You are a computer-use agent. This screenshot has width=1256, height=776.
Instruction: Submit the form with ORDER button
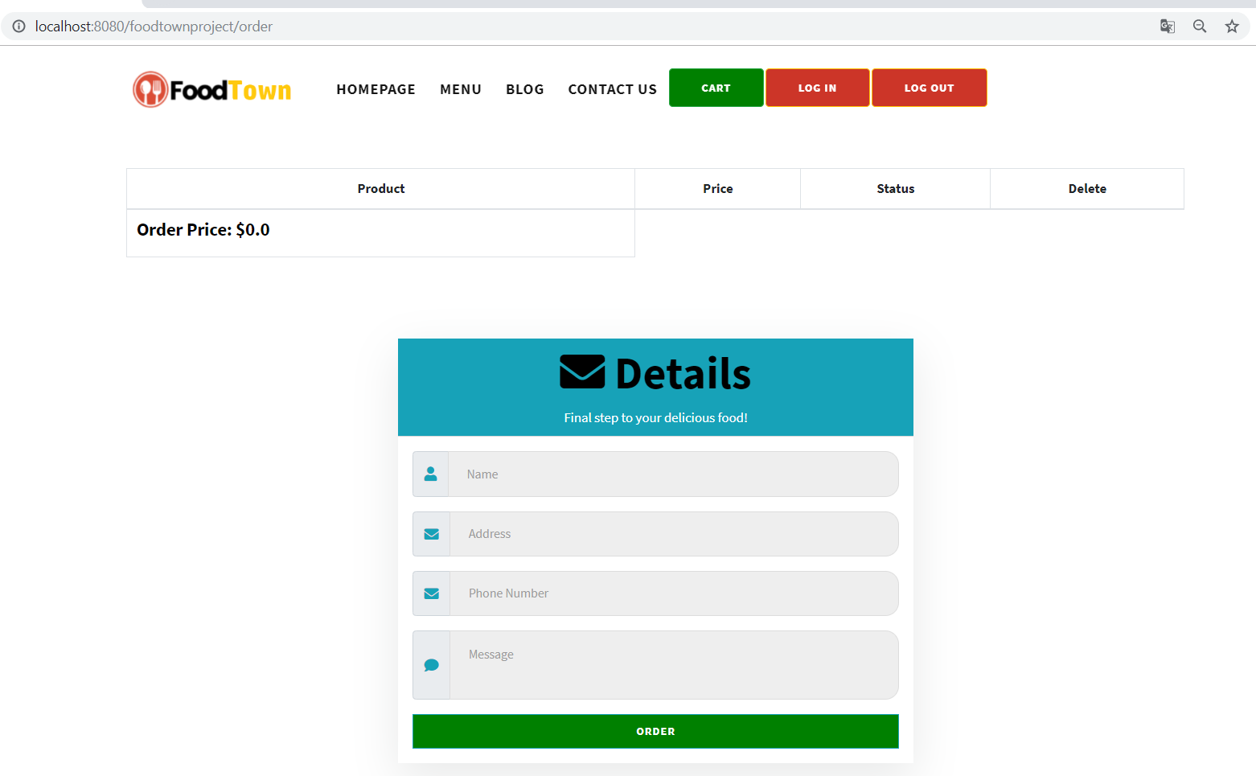click(656, 732)
